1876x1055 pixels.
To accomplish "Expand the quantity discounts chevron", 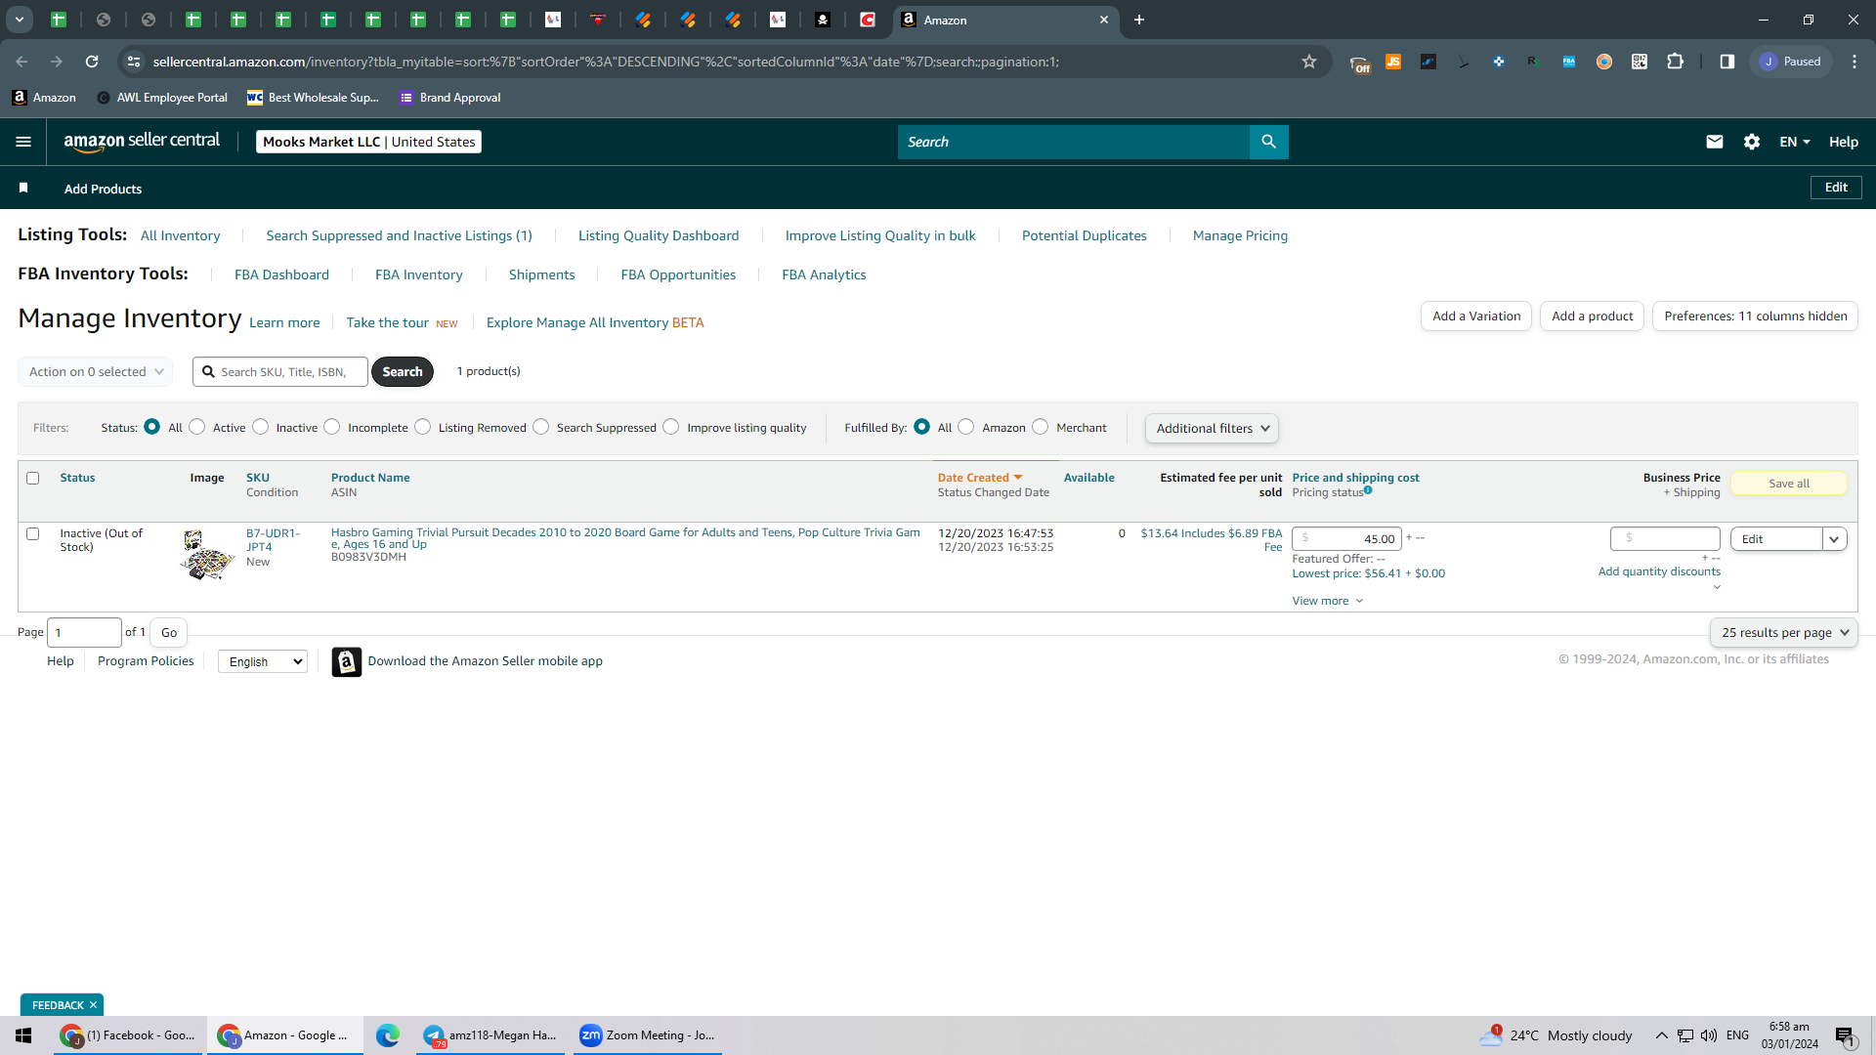I will 1717,587.
